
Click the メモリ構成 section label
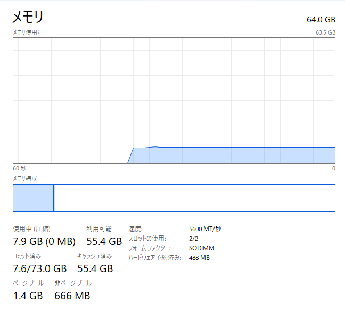pos(25,178)
